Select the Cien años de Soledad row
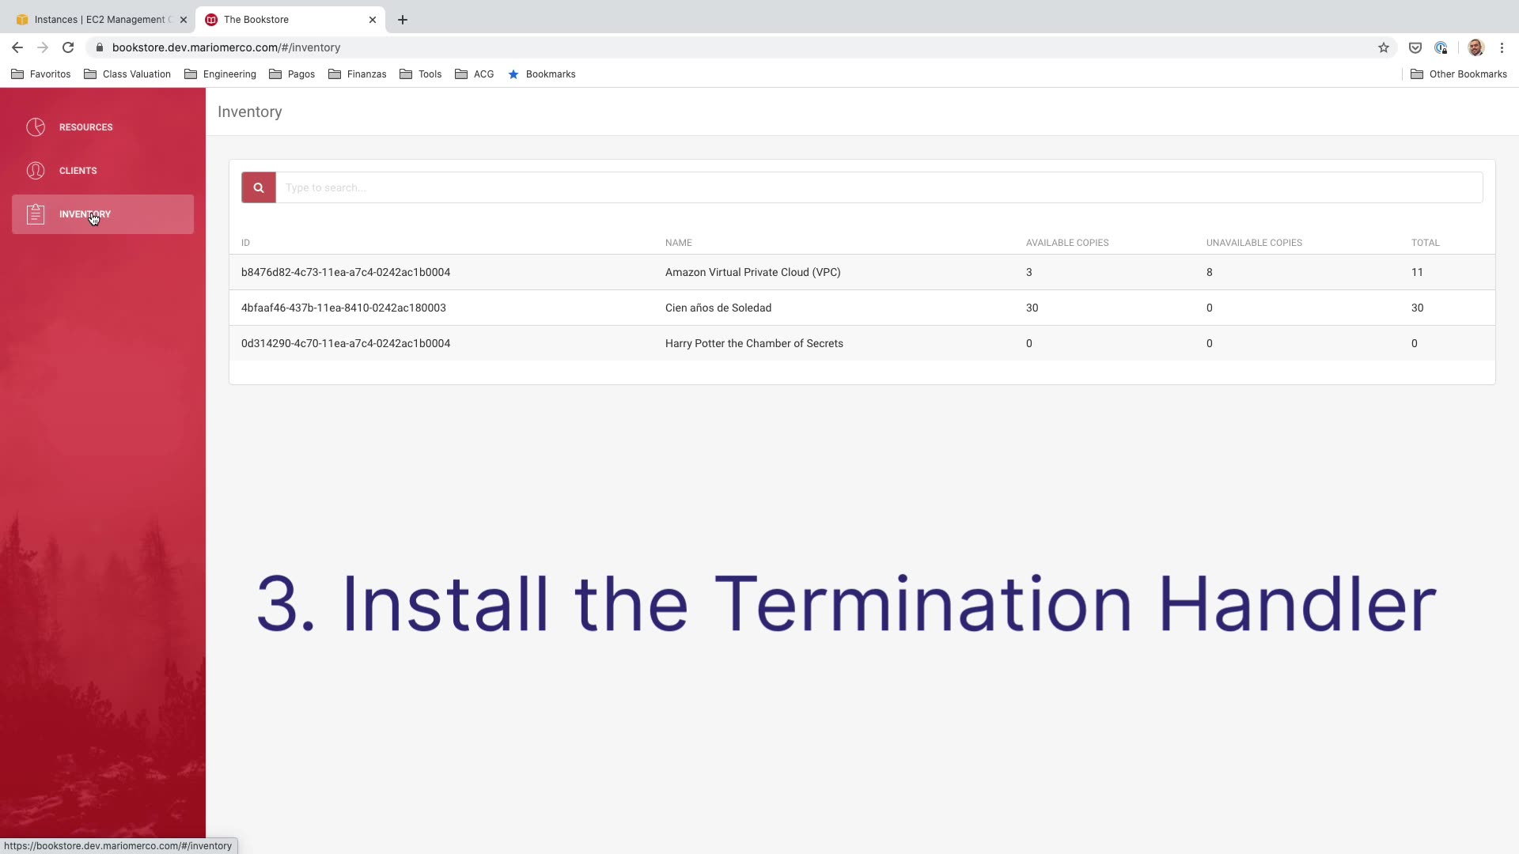This screenshot has height=854, width=1519. click(x=718, y=308)
